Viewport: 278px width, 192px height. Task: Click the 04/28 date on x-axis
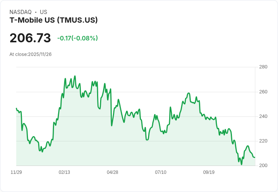[113, 172]
